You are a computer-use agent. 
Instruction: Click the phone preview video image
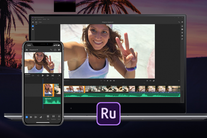(43, 63)
